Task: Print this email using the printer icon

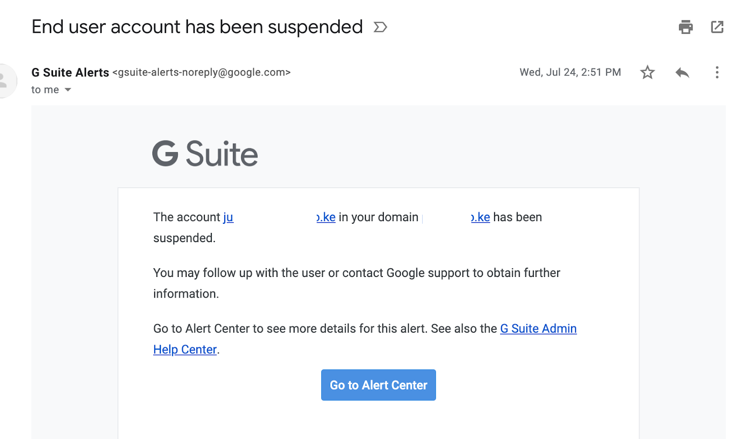Action: coord(685,27)
